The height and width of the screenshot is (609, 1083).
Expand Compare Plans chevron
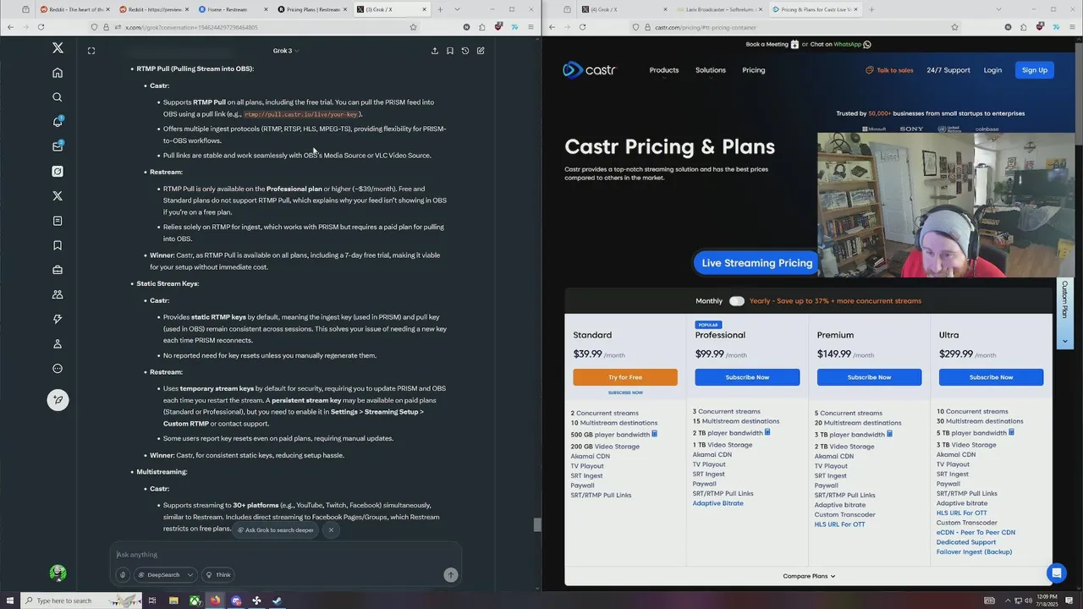tap(833, 576)
